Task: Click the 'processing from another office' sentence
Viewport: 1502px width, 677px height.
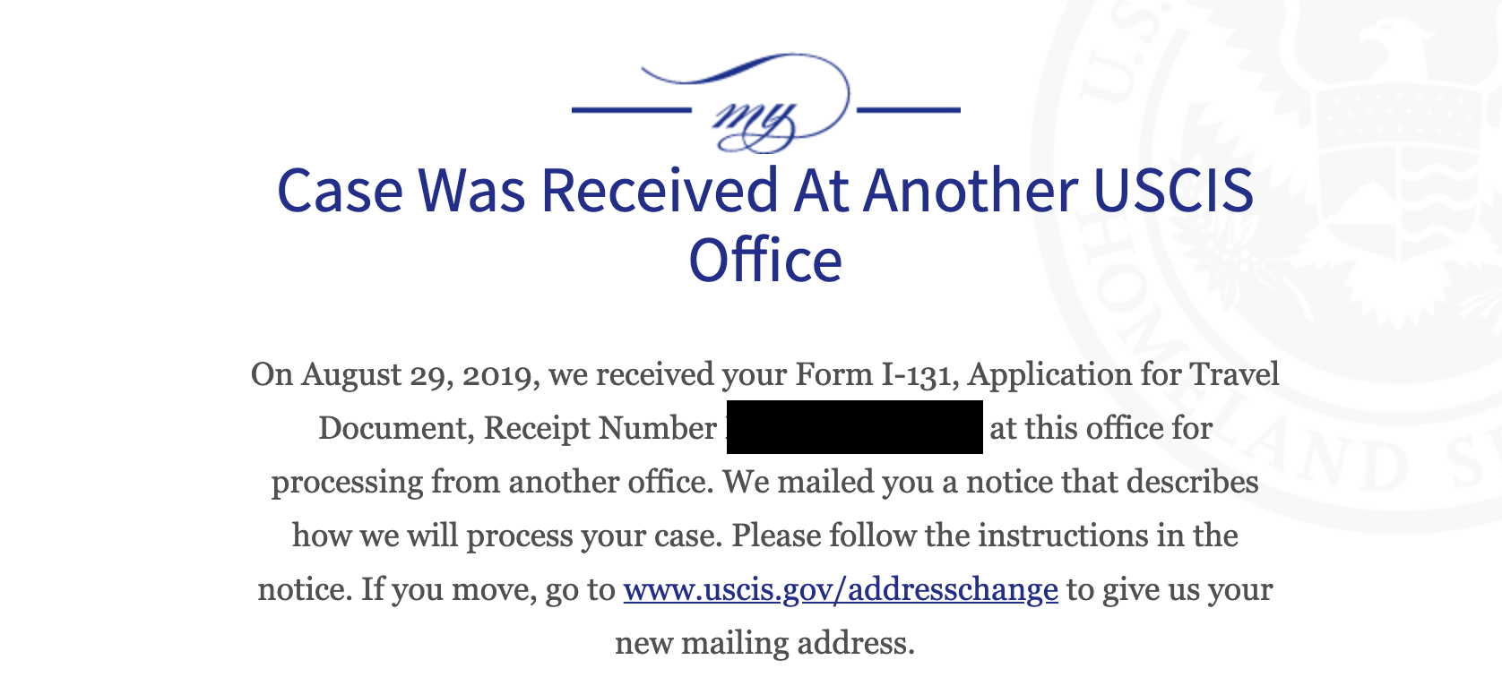Action: (x=493, y=482)
